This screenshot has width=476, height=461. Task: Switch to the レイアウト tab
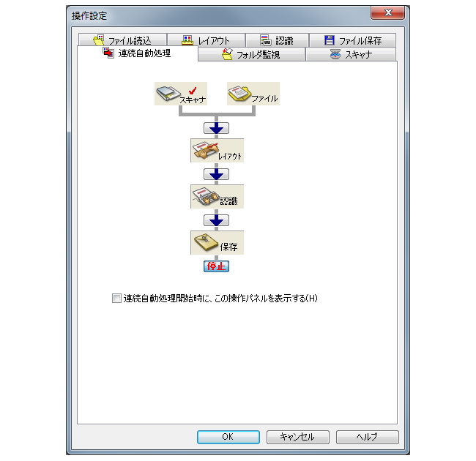coord(206,40)
